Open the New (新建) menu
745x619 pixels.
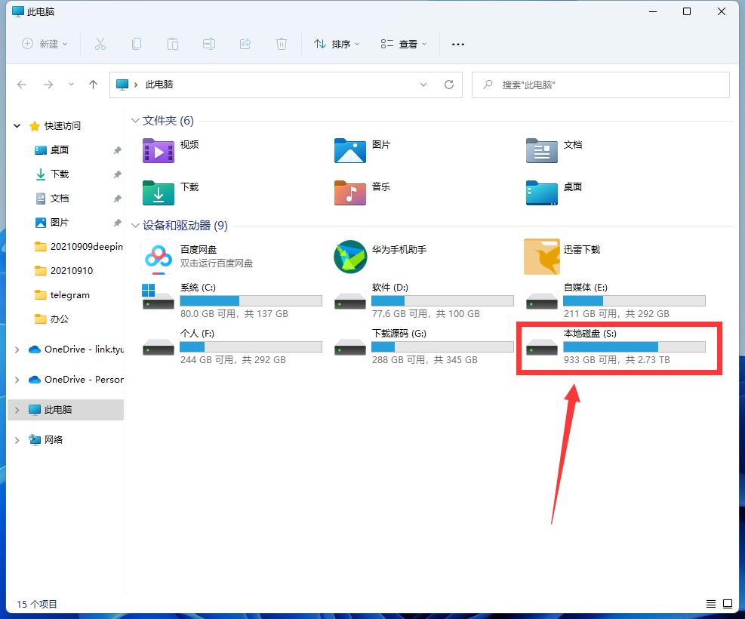pyautogui.click(x=45, y=44)
